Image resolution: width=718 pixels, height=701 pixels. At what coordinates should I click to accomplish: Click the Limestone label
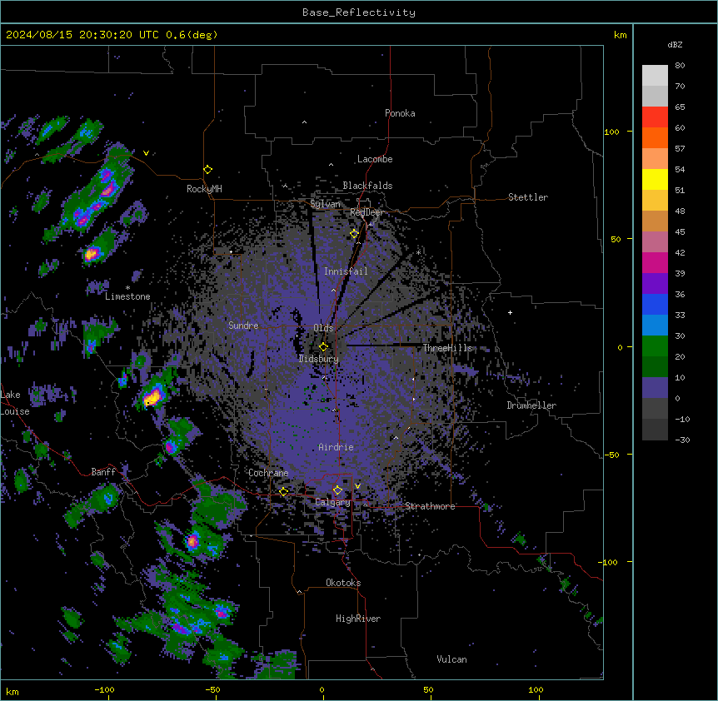[127, 296]
